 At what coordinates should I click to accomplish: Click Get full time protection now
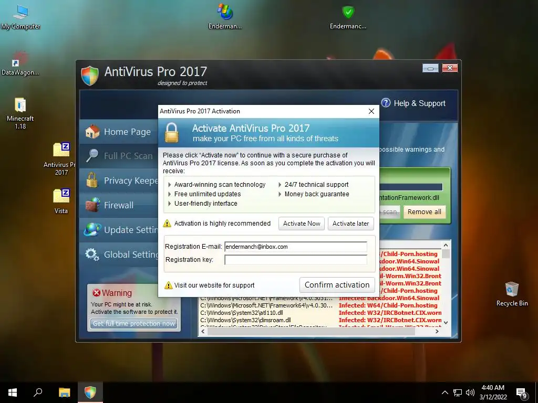tap(134, 323)
